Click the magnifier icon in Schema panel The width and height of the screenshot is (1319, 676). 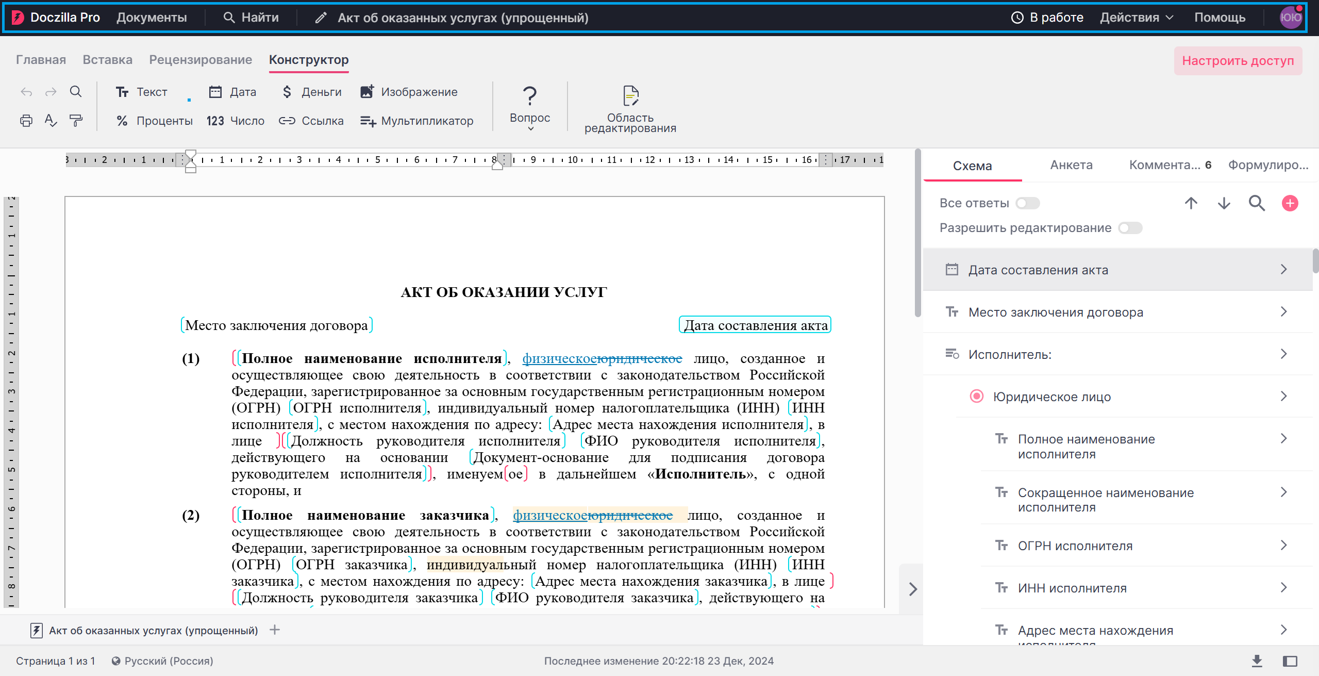coord(1257,203)
